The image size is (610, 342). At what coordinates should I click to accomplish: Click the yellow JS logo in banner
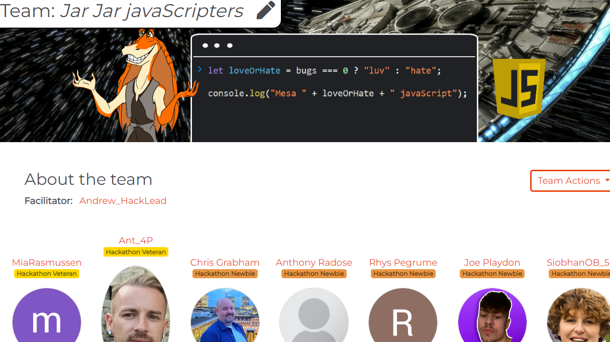click(520, 88)
